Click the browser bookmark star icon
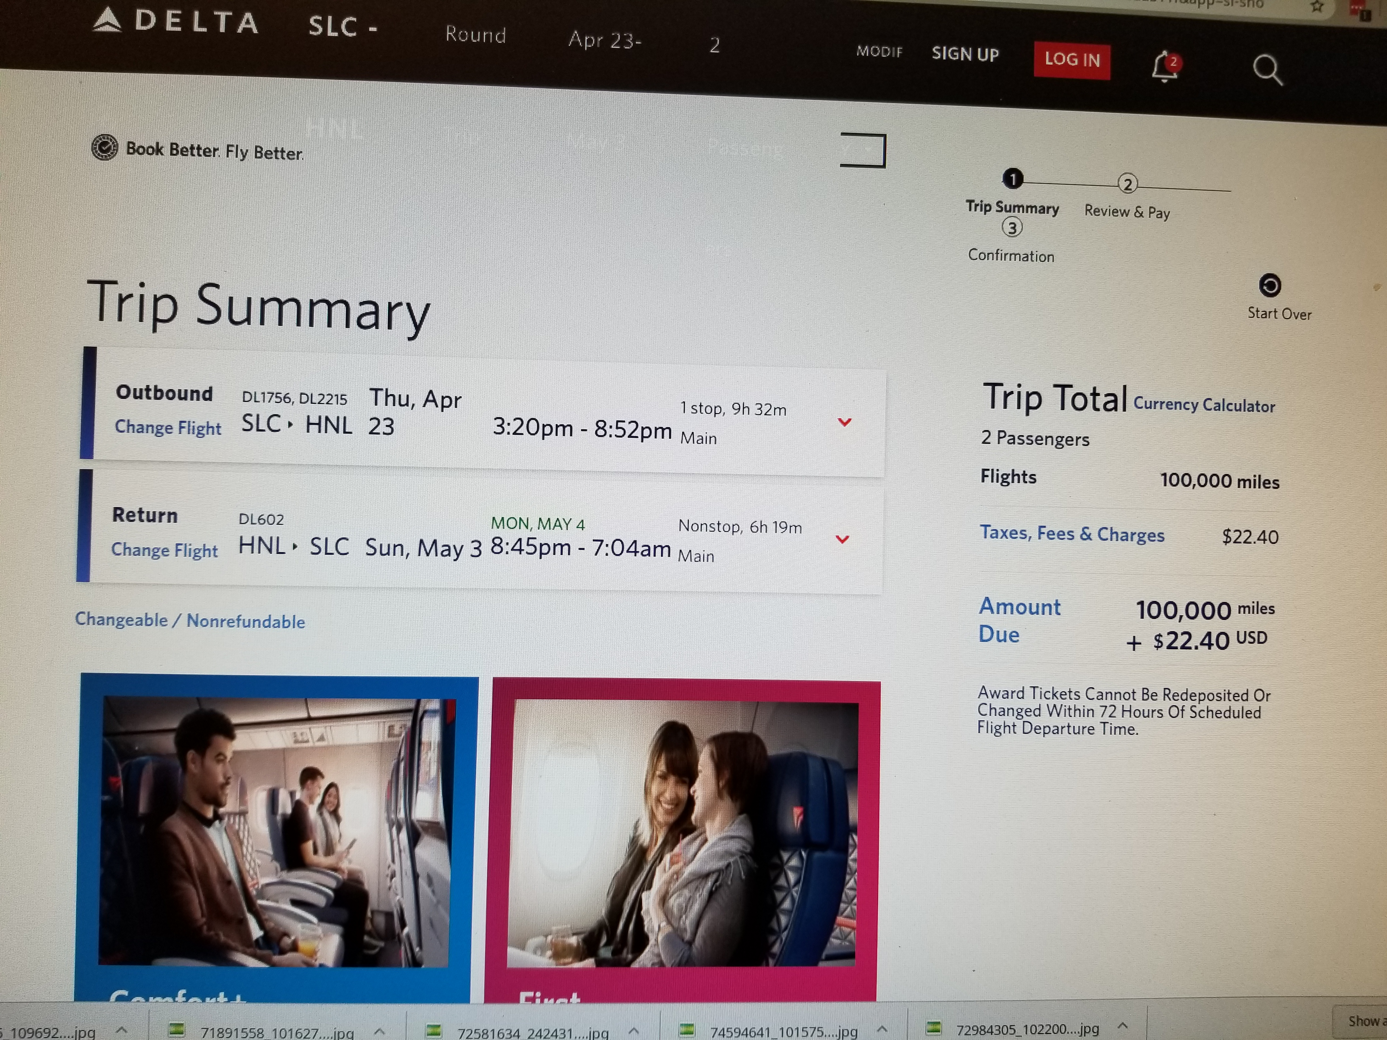 coord(1318,7)
